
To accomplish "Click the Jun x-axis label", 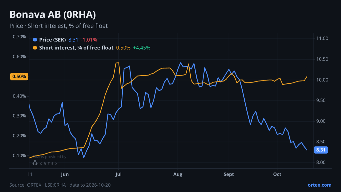I will tap(65, 174).
